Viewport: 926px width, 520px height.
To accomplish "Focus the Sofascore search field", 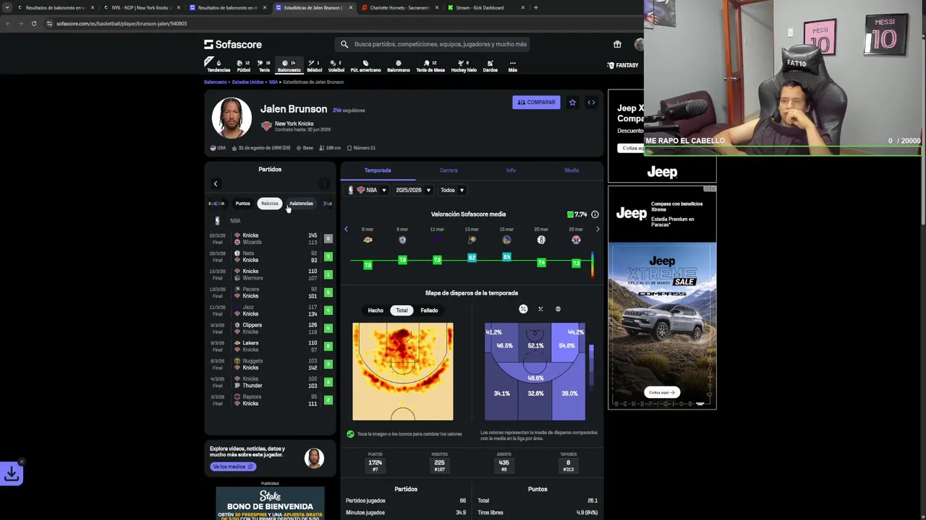I will [433, 44].
